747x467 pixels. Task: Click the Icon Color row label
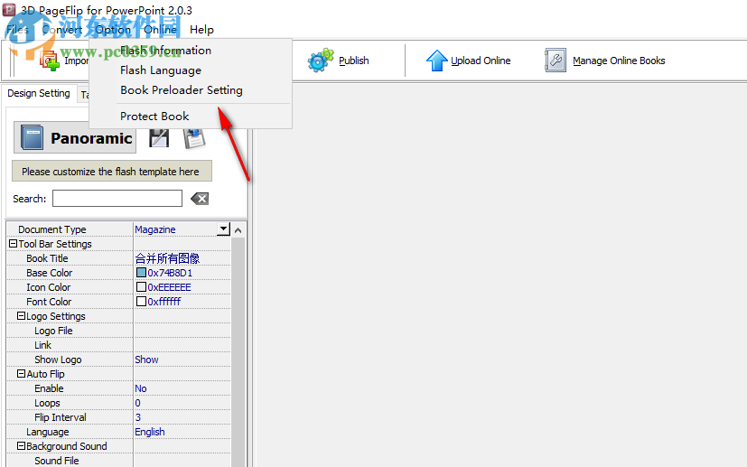click(x=48, y=287)
